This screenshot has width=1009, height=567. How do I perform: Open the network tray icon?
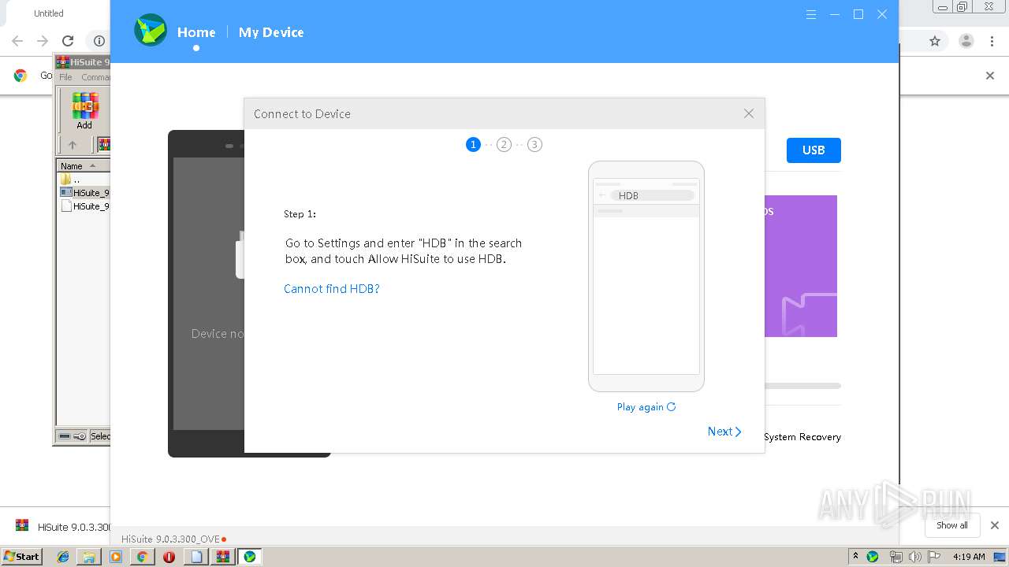[x=896, y=557]
